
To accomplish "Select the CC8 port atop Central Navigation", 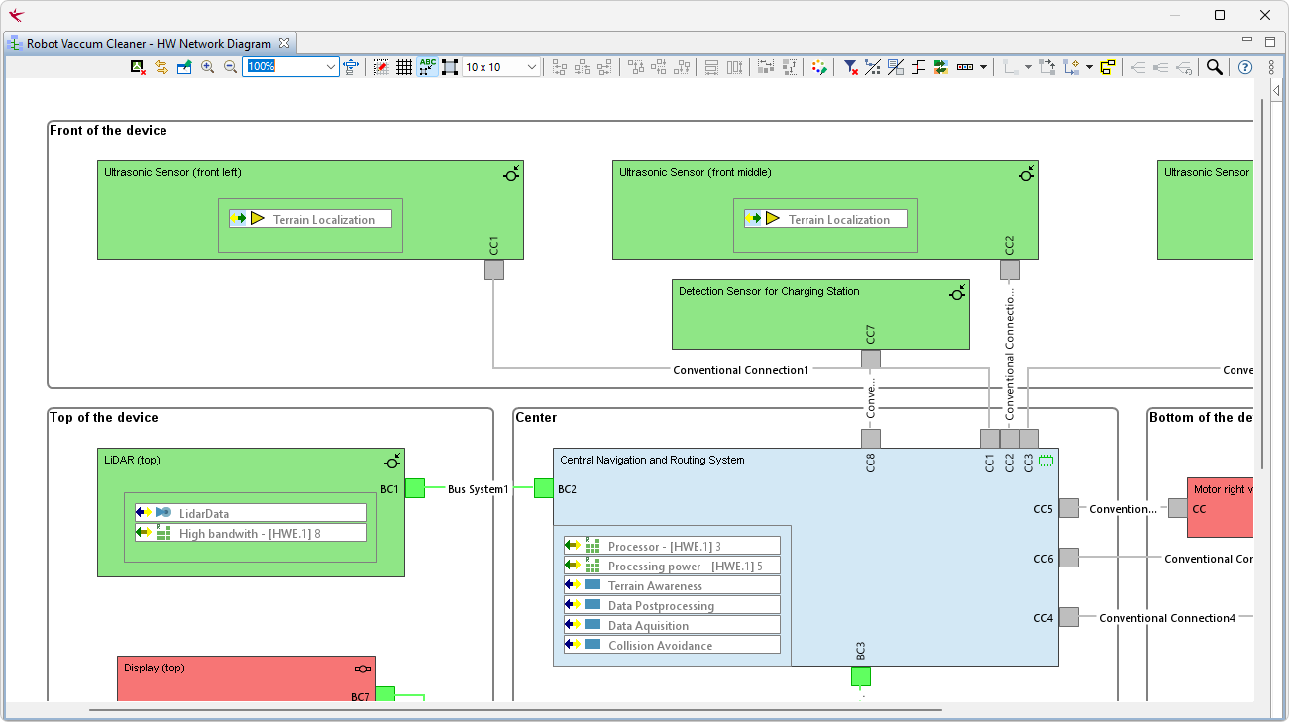I will [x=871, y=439].
